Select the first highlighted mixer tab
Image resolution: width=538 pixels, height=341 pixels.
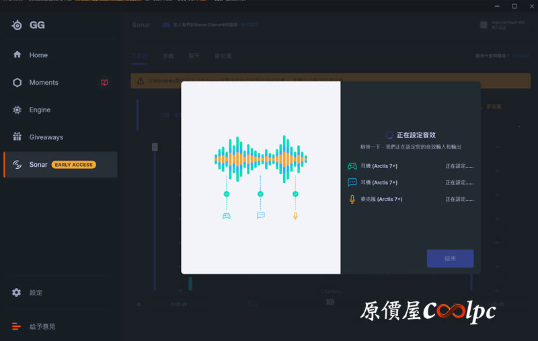pos(139,56)
